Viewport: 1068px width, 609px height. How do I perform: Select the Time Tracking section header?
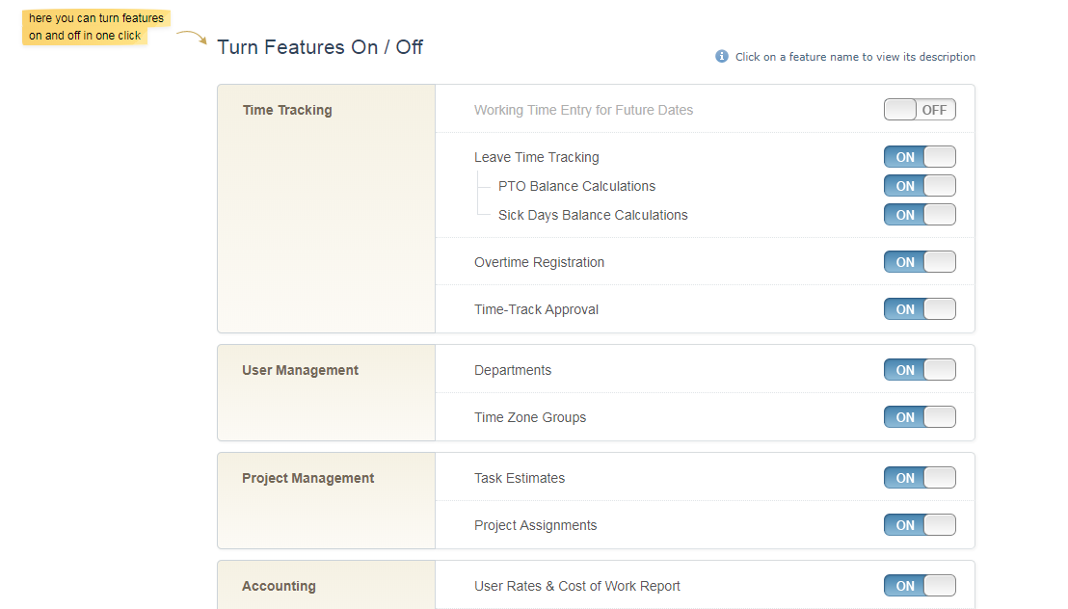[x=287, y=110]
